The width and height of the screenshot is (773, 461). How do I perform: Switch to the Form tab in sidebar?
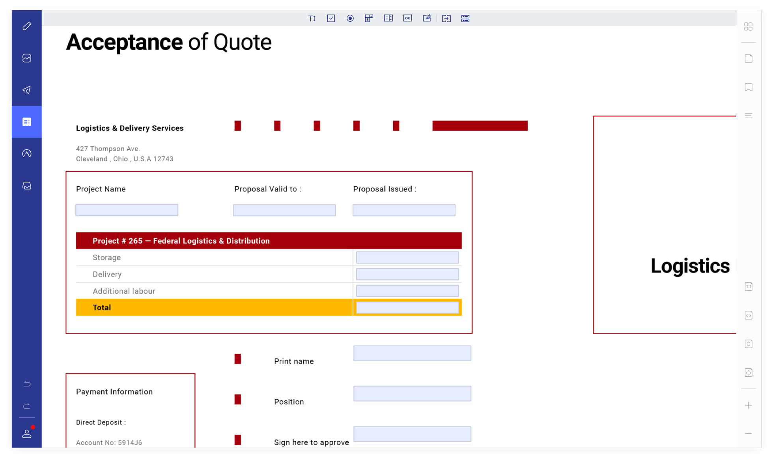(27, 122)
